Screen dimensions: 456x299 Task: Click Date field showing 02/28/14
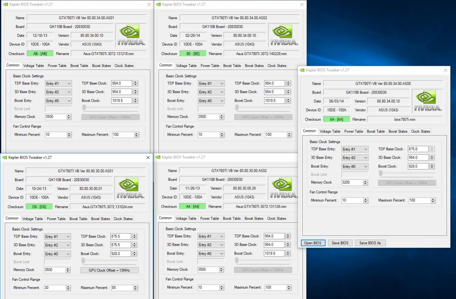pyautogui.click(x=193, y=36)
